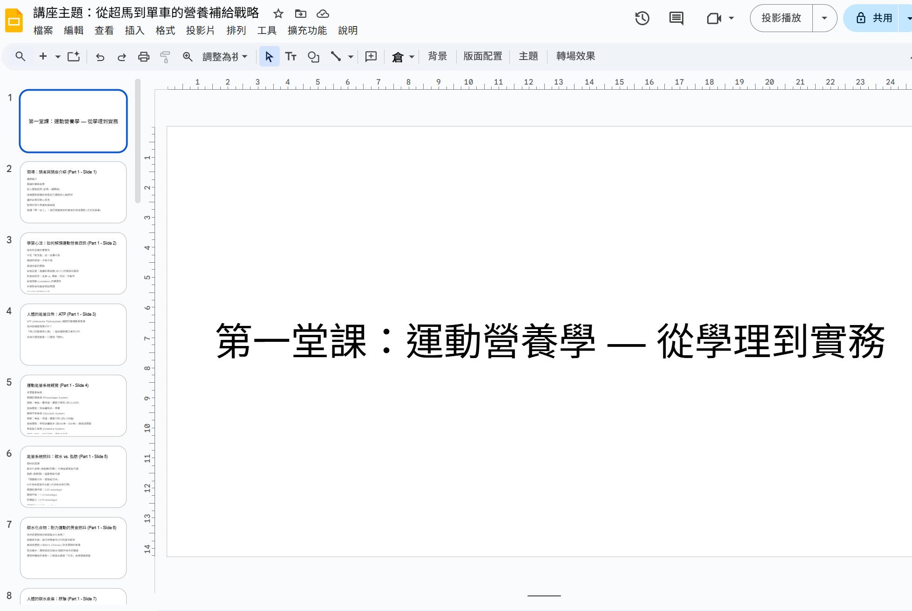Expand the new slide layout dropdown

58,57
